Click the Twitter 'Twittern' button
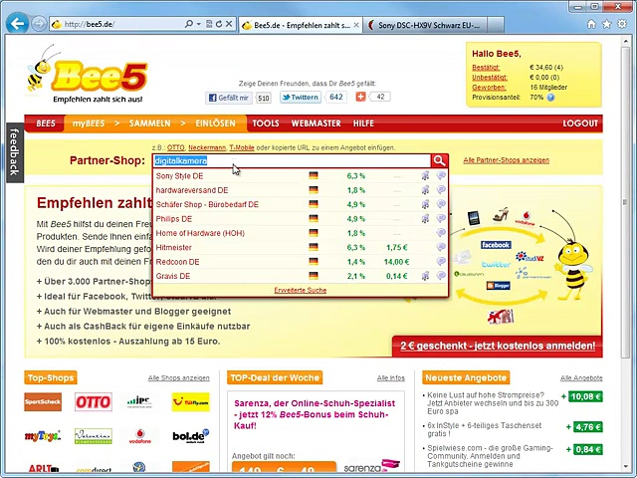Image resolution: width=637 pixels, height=478 pixels. [x=300, y=98]
